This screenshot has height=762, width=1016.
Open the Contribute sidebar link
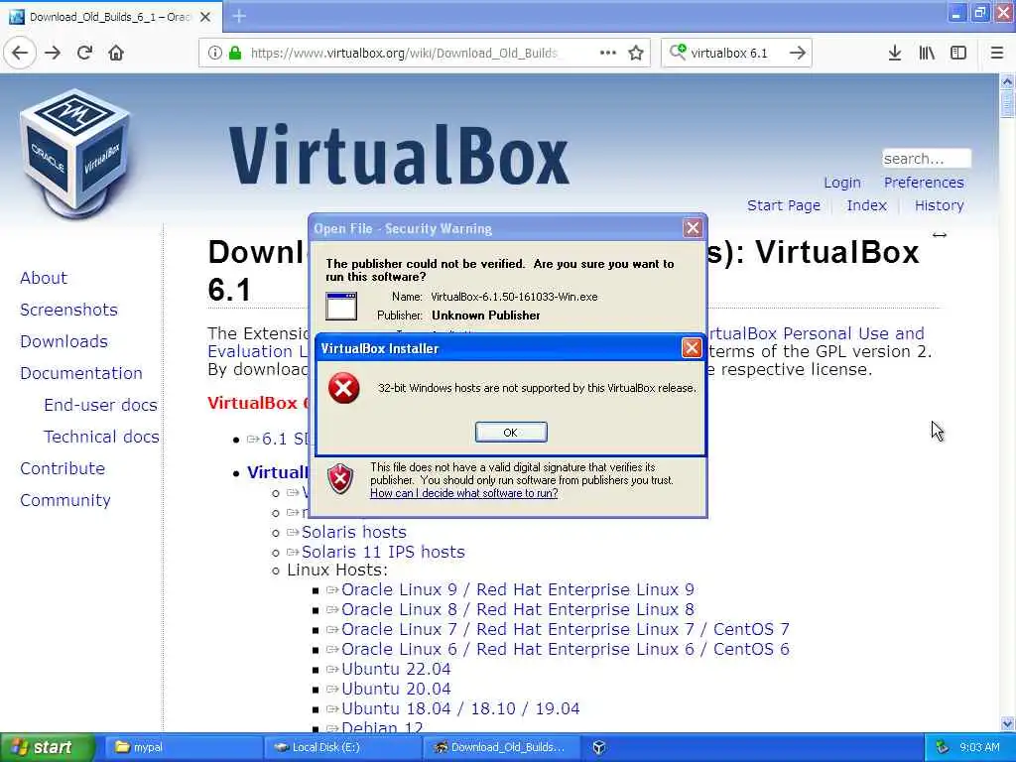(63, 468)
